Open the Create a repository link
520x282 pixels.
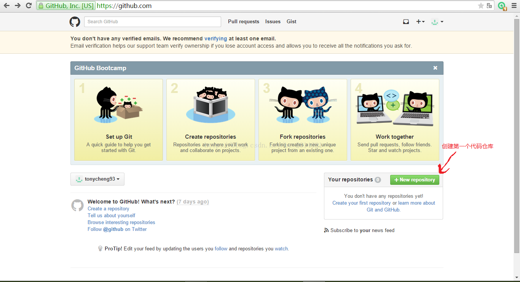(108, 209)
